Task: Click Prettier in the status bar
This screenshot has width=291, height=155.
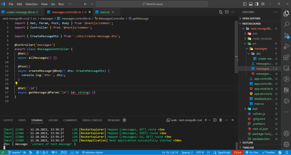Action: tap(268, 152)
